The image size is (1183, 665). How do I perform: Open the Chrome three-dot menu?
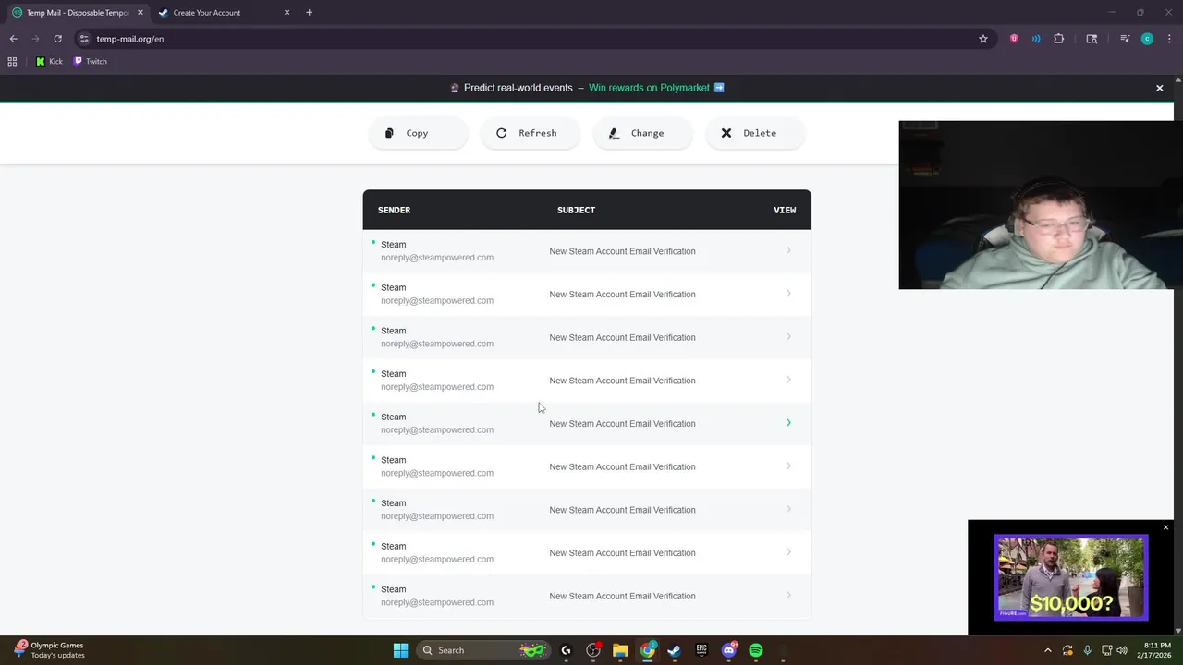(x=1169, y=39)
